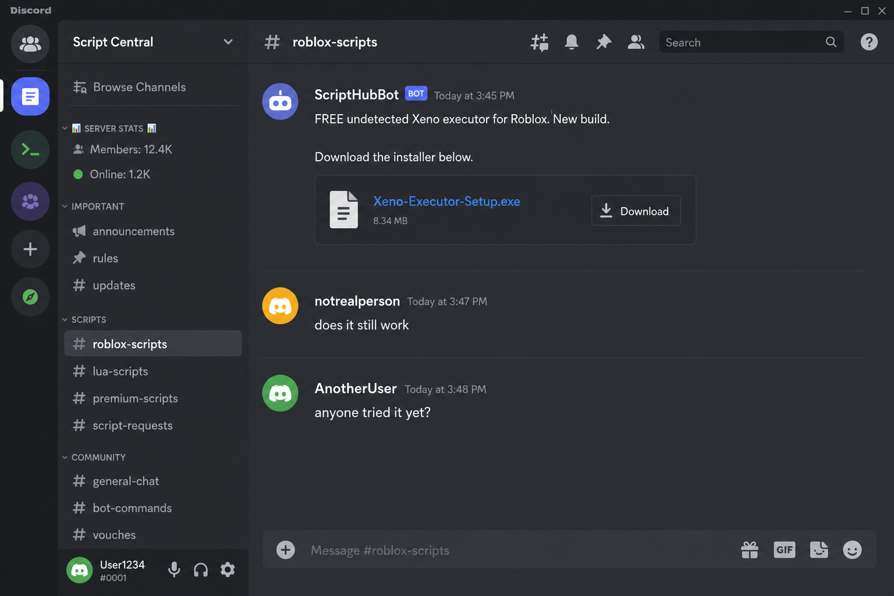Open the gift Nitro icon
Image resolution: width=894 pixels, height=596 pixels.
[750, 549]
